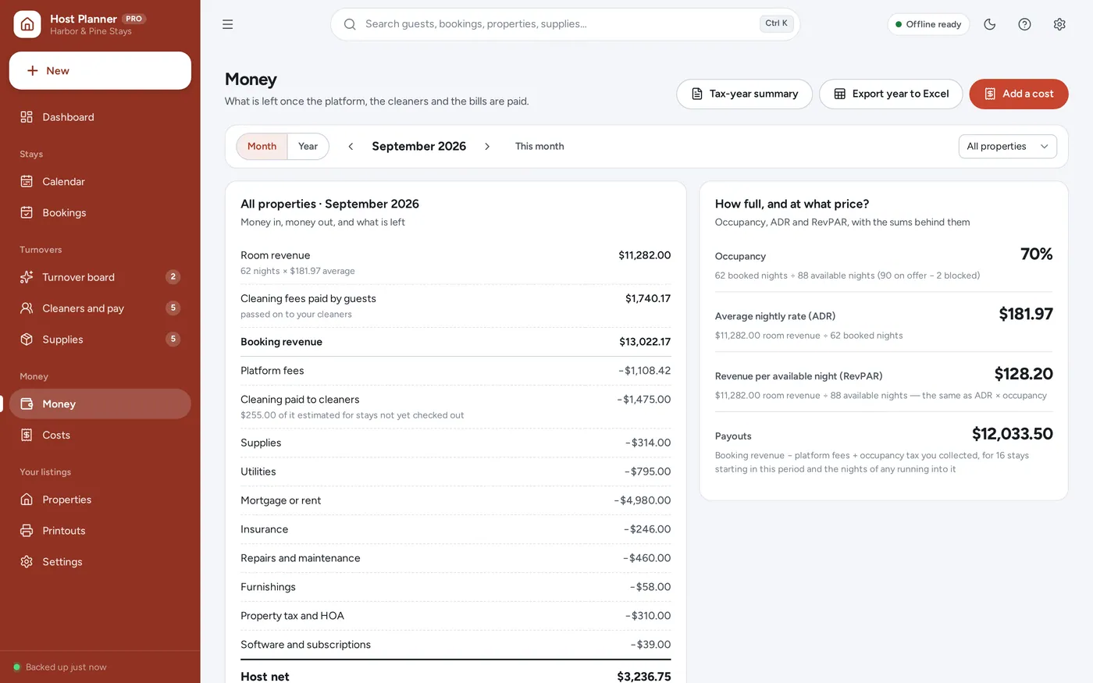Open Dashboard in the sidebar
Viewport: 1093px width, 683px height.
(x=100, y=117)
